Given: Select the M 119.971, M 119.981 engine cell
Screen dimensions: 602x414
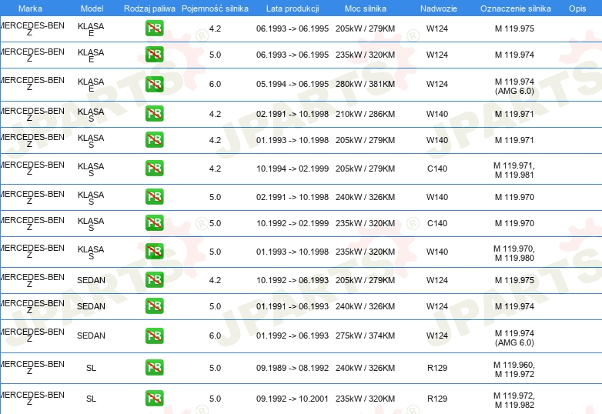Looking at the screenshot, I should coord(514,170).
